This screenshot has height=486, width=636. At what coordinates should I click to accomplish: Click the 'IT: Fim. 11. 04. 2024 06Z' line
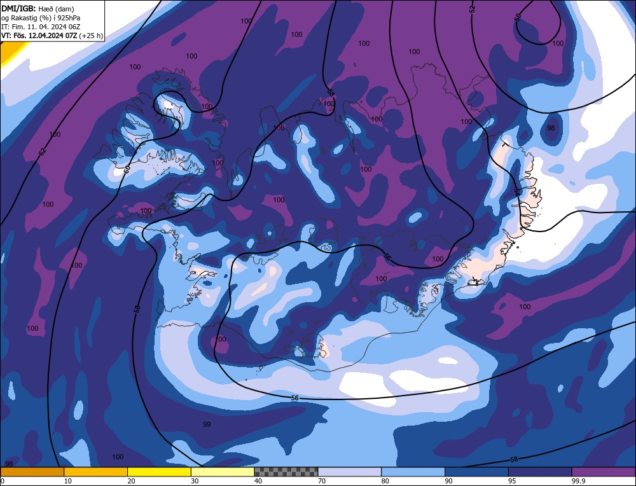coord(41,27)
